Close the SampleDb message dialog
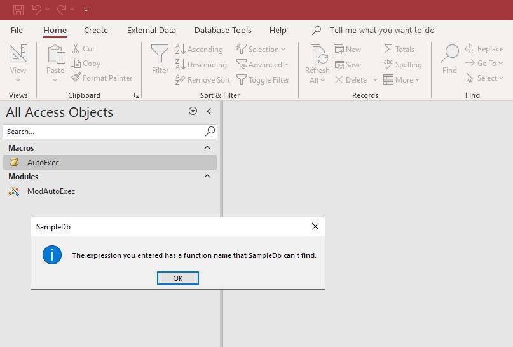 click(x=315, y=226)
